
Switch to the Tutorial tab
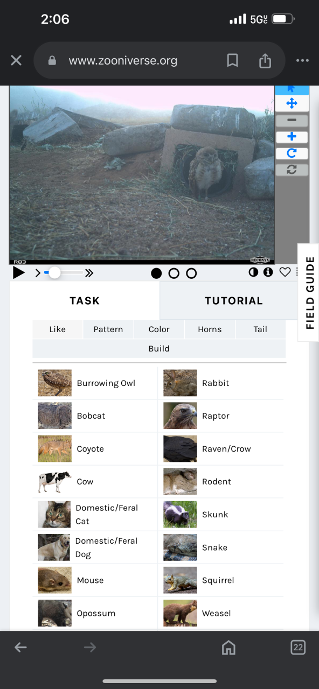pos(234,301)
